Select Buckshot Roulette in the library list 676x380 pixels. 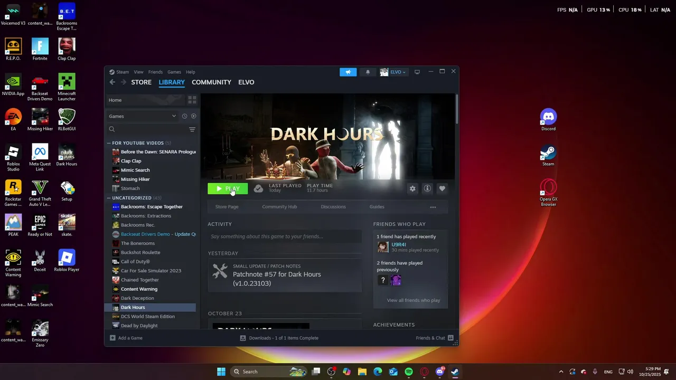(140, 252)
